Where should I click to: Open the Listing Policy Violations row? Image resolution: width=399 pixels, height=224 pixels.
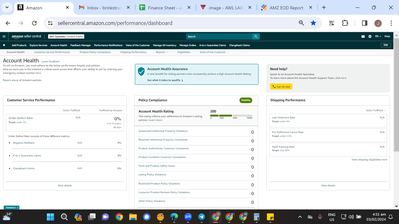[196, 176]
